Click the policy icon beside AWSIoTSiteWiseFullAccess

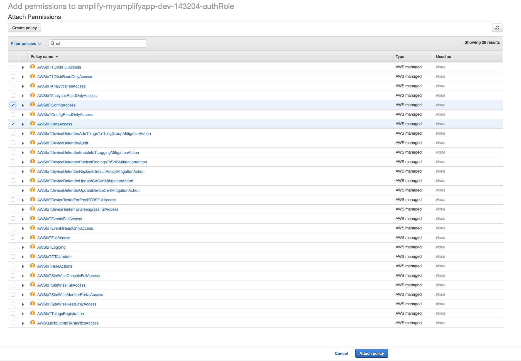[x=33, y=285]
